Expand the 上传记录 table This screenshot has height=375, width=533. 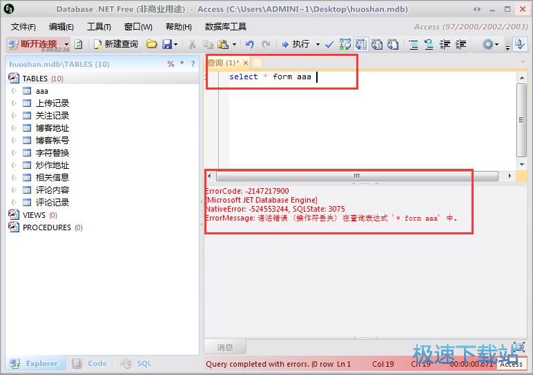coord(14,103)
